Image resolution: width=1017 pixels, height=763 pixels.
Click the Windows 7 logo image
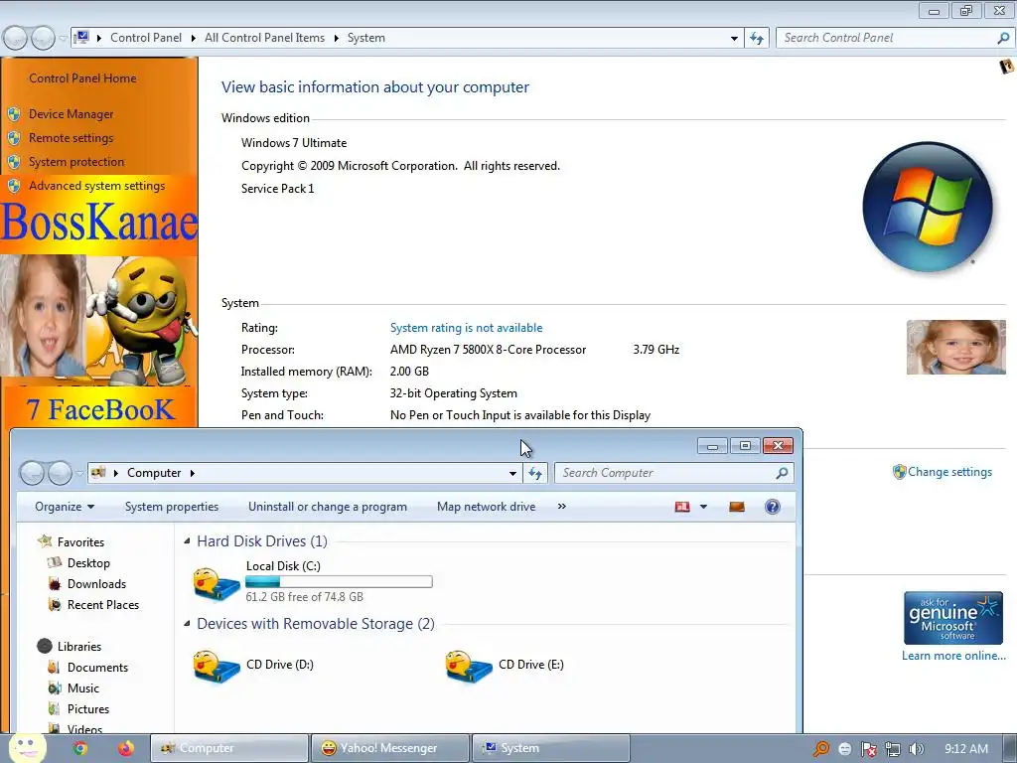coord(928,208)
